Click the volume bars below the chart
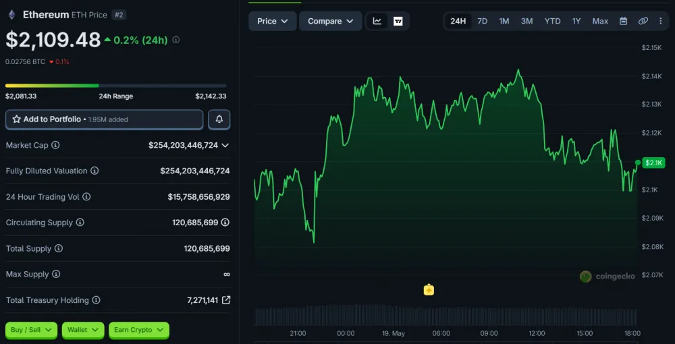Screen dimensions: 675x344 [x=446, y=316]
